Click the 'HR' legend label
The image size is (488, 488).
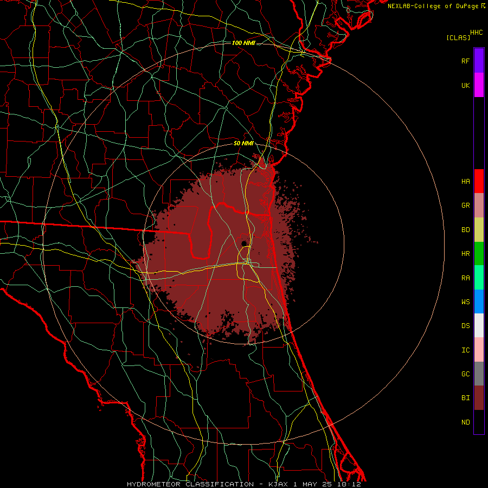tap(465, 254)
